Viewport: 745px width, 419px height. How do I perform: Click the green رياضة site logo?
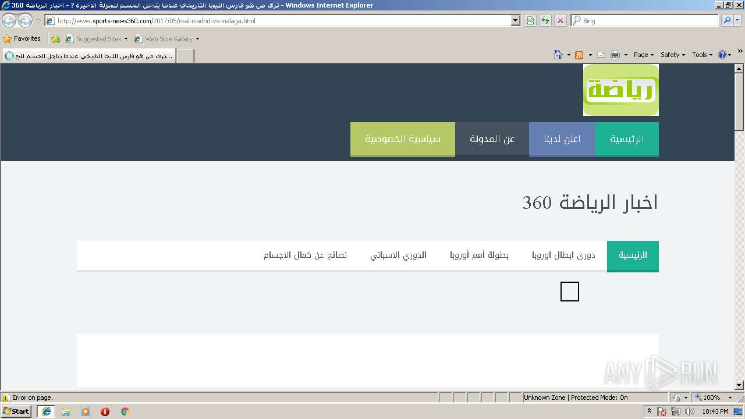point(621,90)
